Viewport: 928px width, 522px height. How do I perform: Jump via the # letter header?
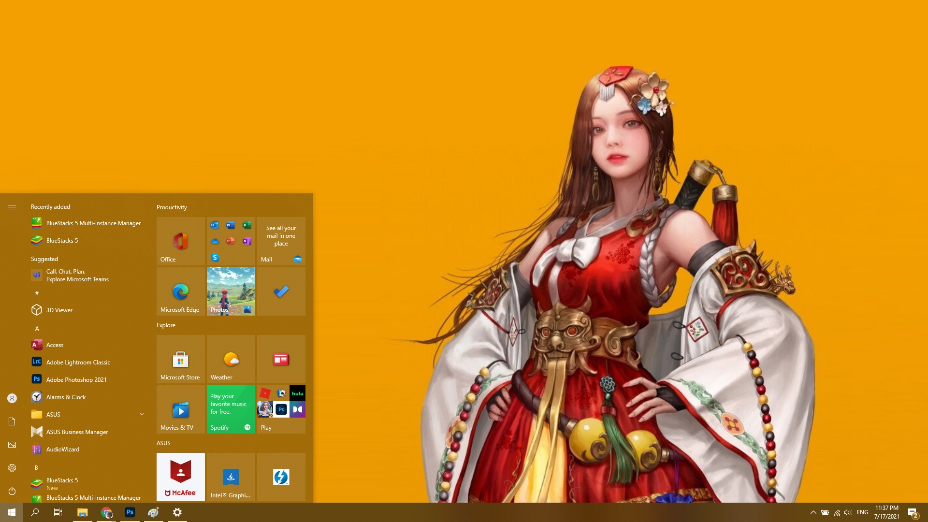[x=37, y=293]
